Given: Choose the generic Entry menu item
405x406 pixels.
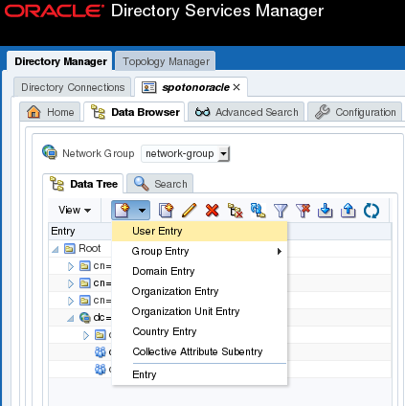Looking at the screenshot, I should tap(199, 374).
